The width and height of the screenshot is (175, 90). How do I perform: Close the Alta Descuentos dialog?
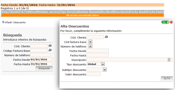pyautogui.click(x=171, y=22)
